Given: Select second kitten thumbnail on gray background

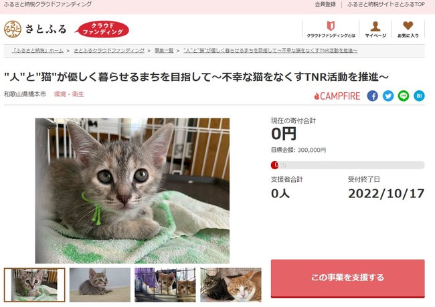Looking at the screenshot, I should pos(100,285).
